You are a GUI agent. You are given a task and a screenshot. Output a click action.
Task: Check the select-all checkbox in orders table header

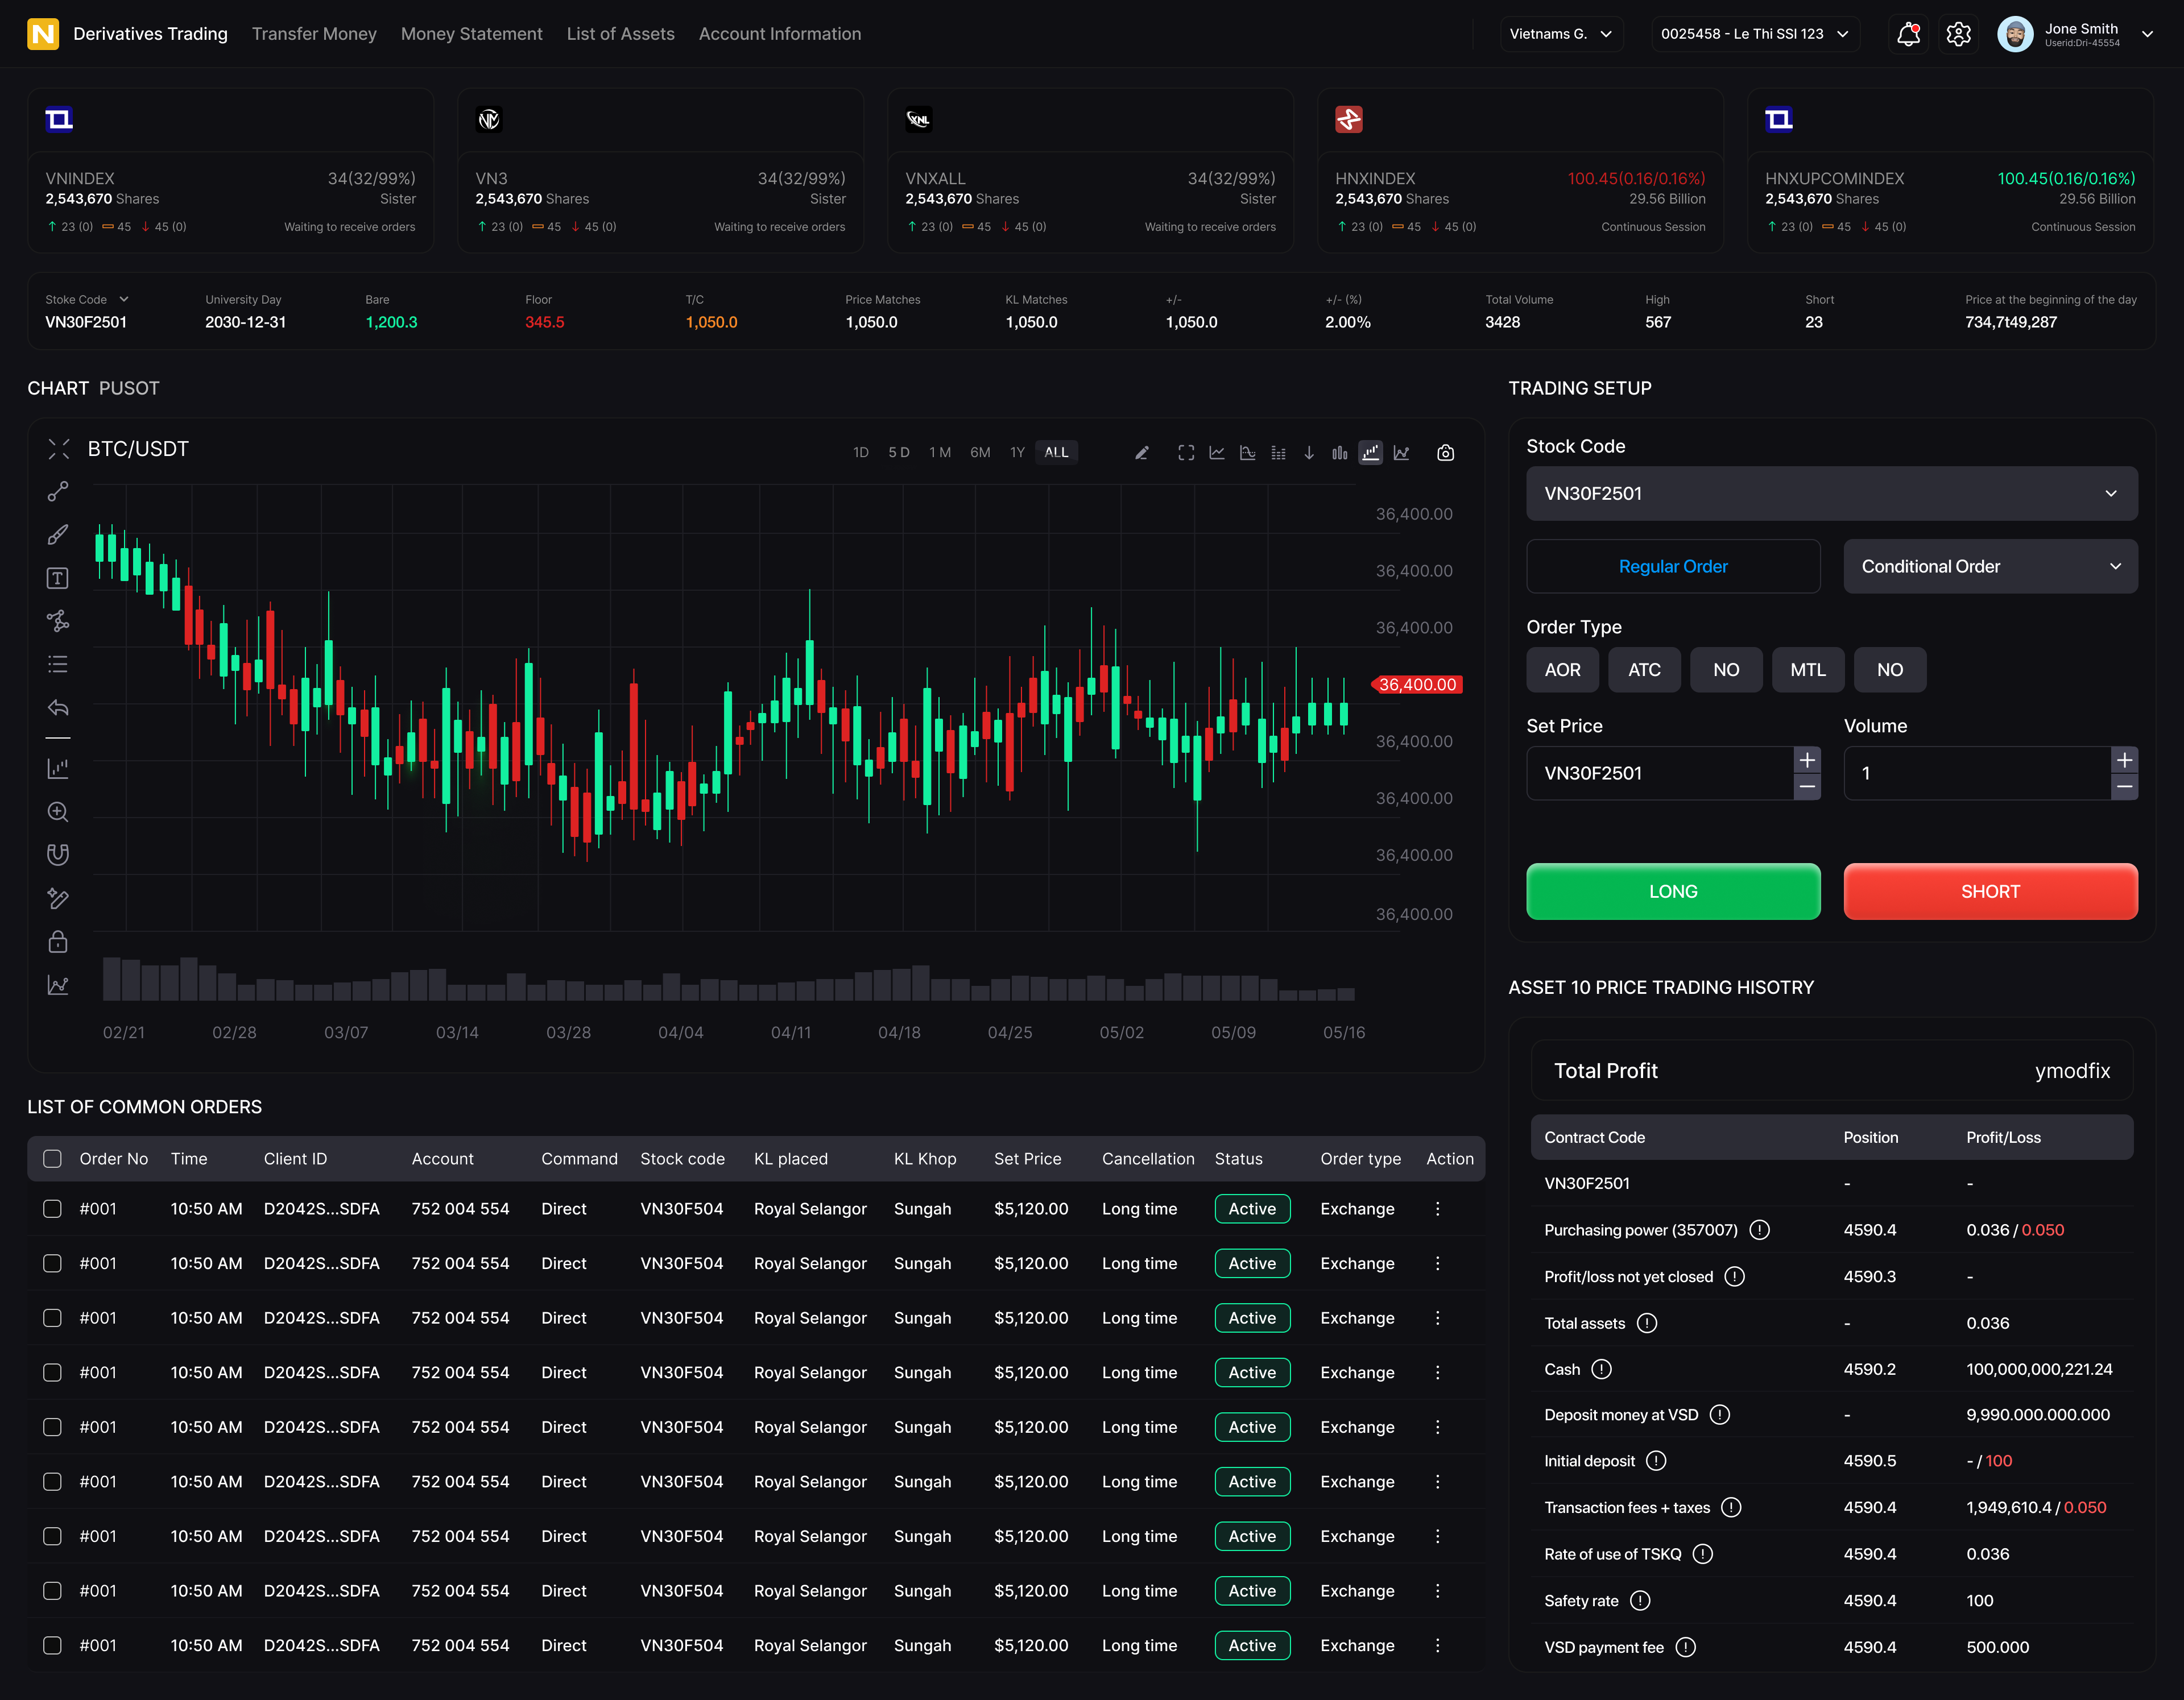coord(52,1158)
